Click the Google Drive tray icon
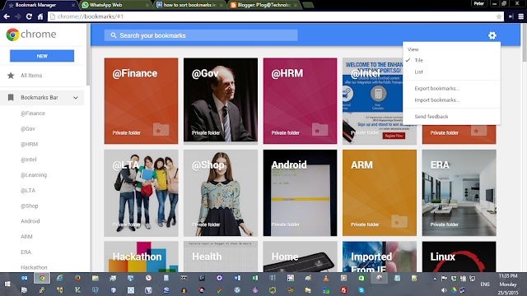 click(454, 290)
